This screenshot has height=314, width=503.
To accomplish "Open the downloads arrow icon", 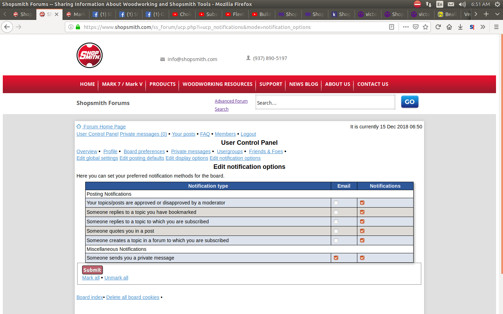I will [460, 27].
